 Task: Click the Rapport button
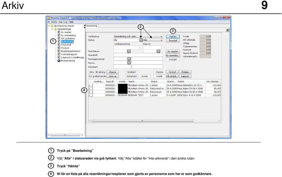tap(185, 76)
